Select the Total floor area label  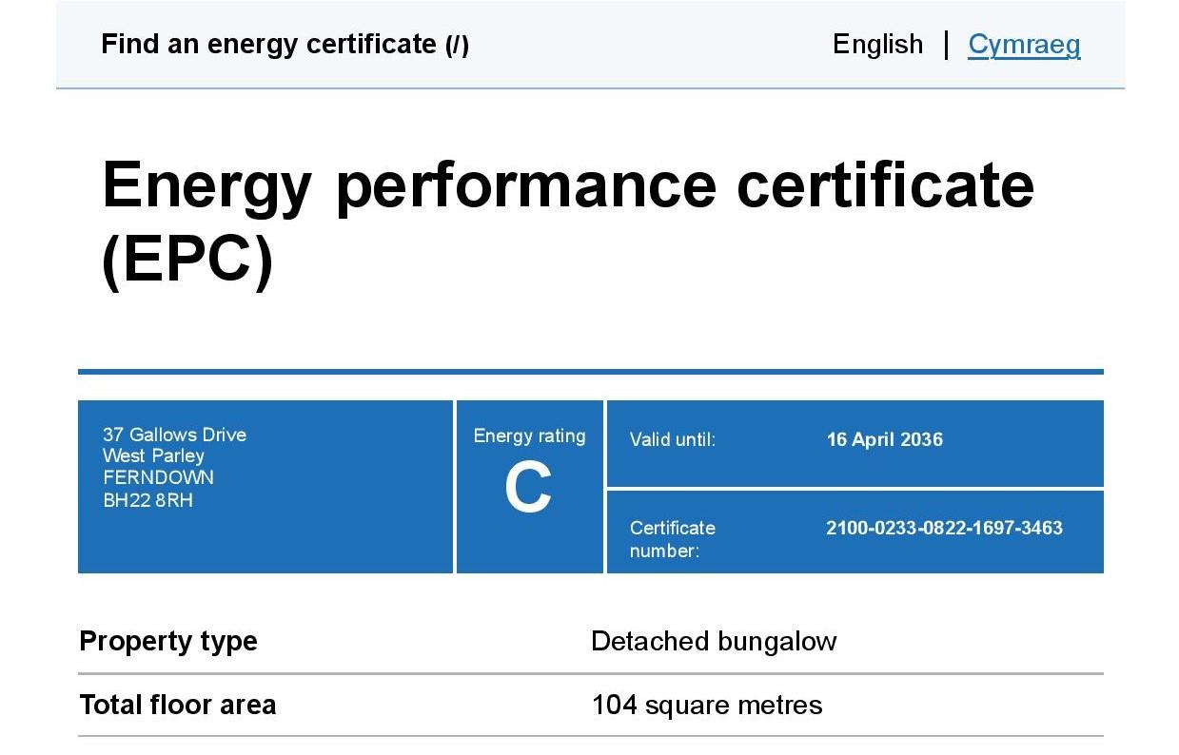click(x=178, y=705)
